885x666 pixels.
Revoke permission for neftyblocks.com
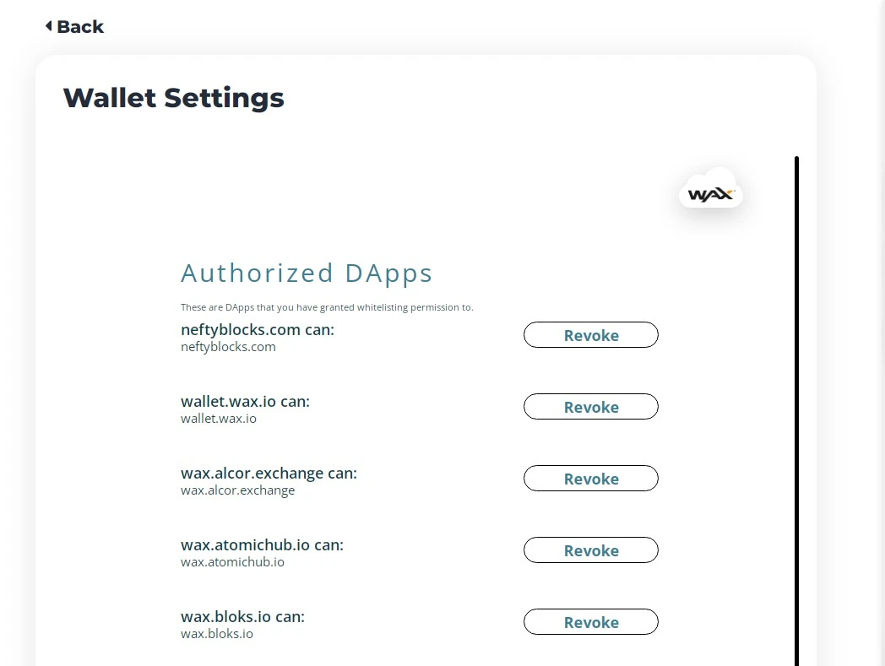coord(591,335)
